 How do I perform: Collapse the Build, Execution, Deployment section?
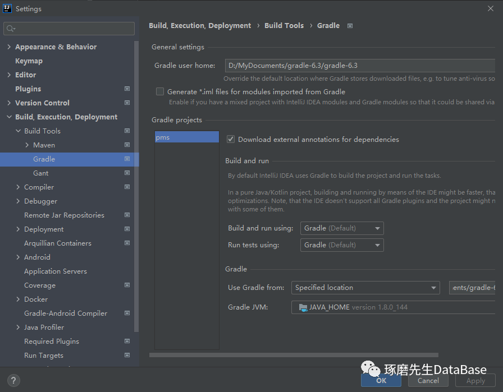coord(9,117)
